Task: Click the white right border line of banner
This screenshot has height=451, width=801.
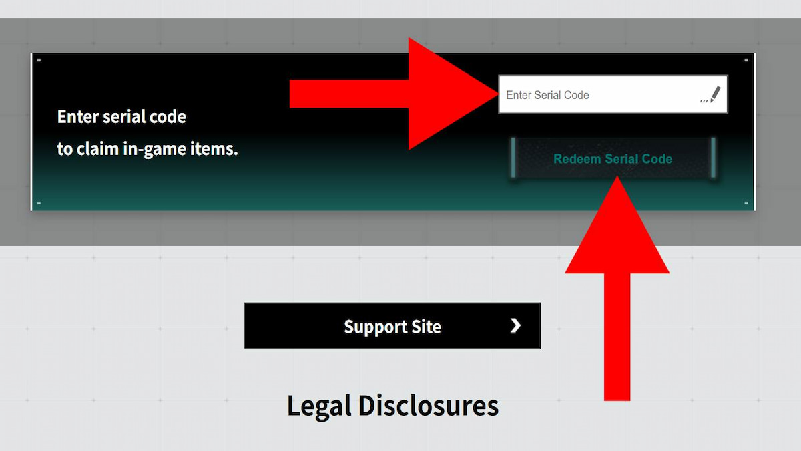Action: [754, 132]
